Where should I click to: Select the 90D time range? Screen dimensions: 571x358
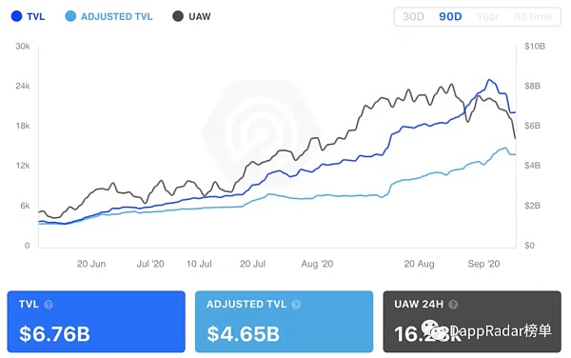tap(450, 17)
